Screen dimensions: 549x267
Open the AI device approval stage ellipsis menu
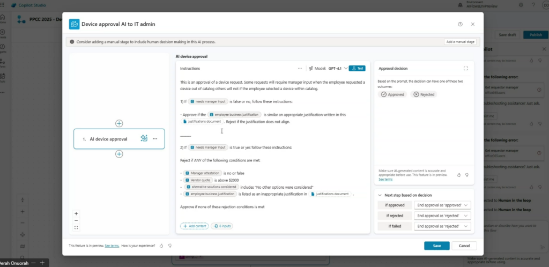[x=155, y=138]
